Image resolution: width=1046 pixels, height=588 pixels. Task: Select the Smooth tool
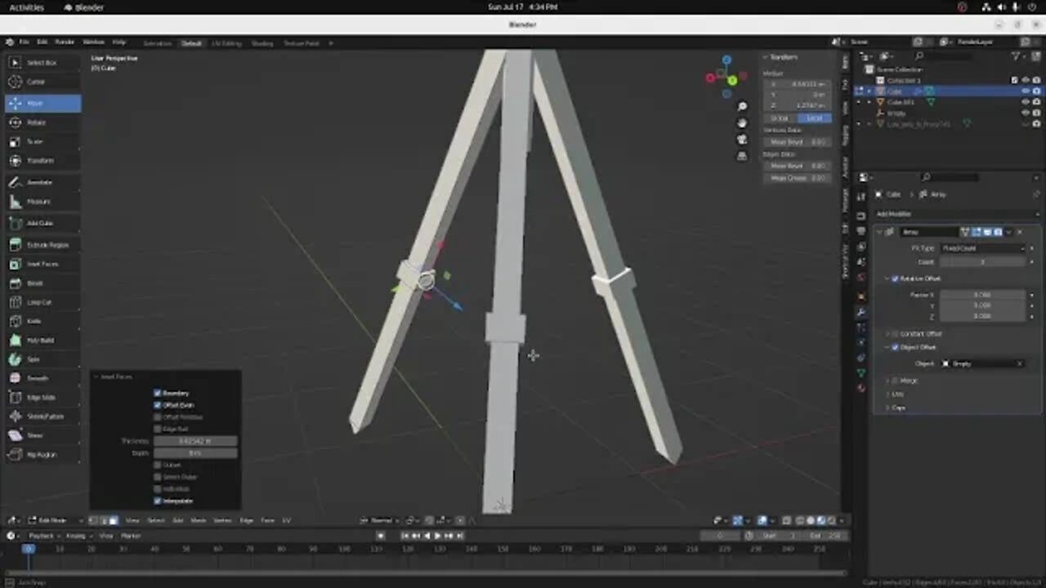point(42,378)
